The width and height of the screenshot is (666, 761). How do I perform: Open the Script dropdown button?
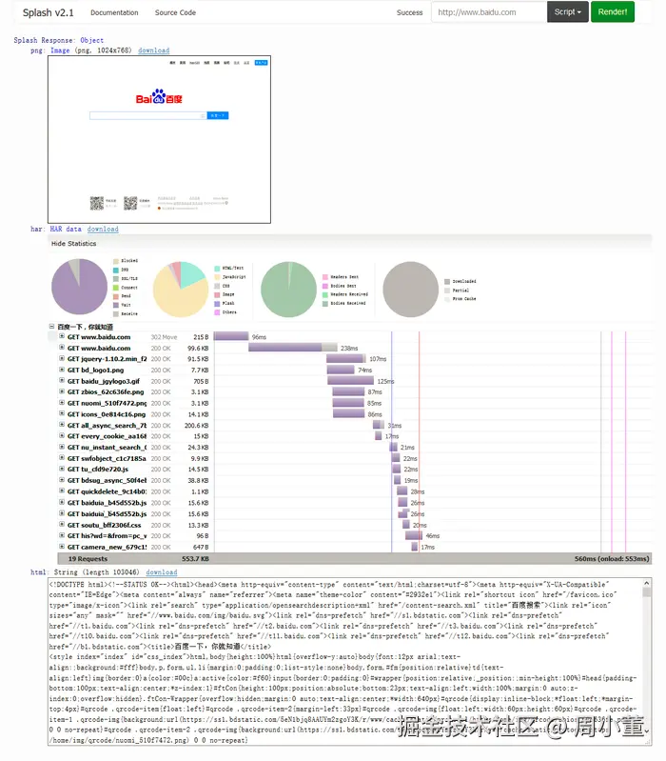[x=568, y=12]
